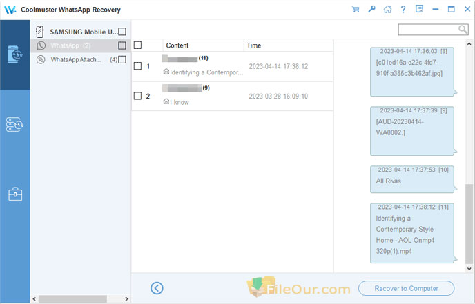Click right arrow of tree horizontal scrollbar
This screenshot has height=304, width=475.
(126, 299)
